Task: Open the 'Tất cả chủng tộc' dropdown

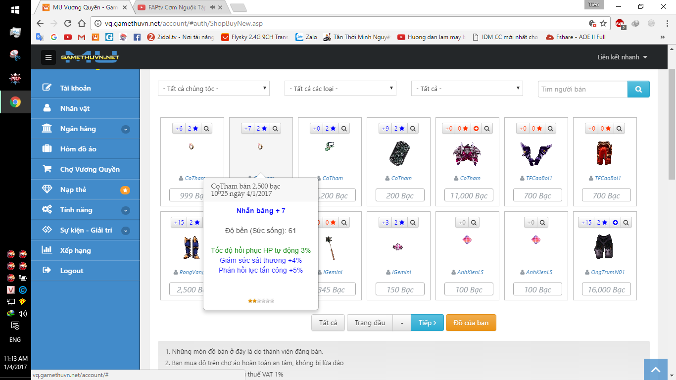Action: (x=214, y=89)
